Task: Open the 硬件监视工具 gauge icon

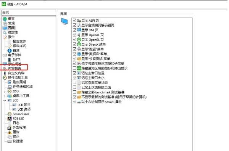Action: coord(5,78)
